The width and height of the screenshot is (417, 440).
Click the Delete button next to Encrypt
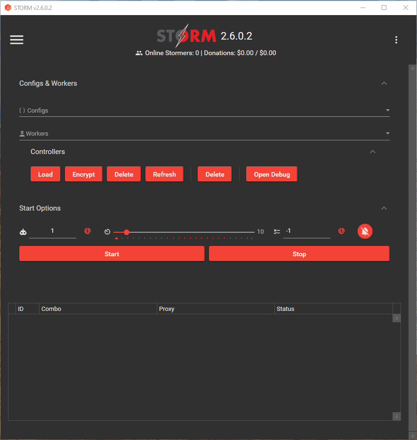[x=124, y=174]
